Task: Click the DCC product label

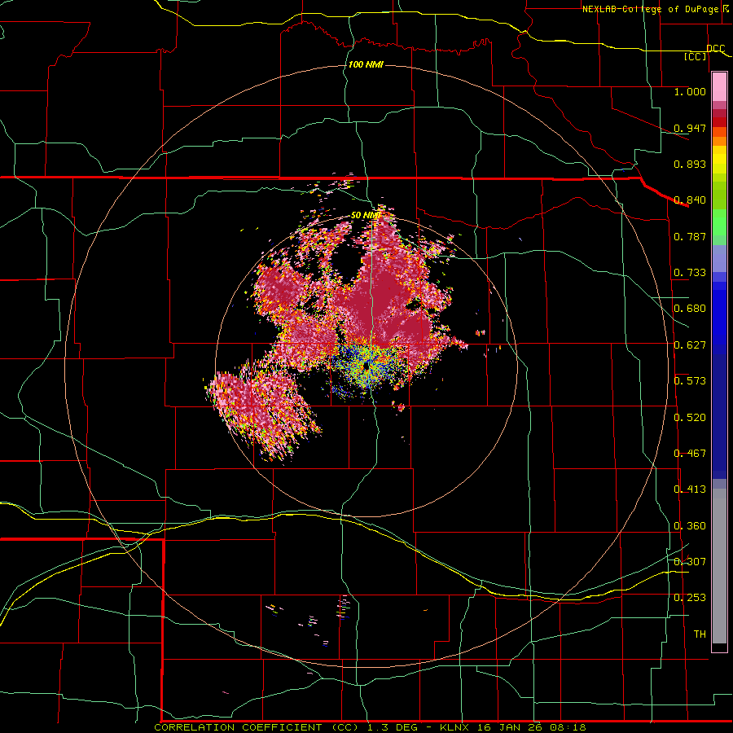Action: [x=715, y=49]
